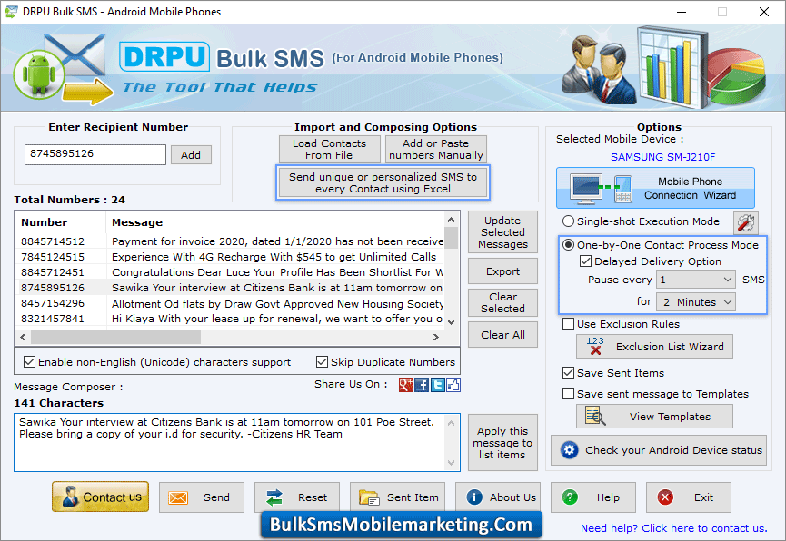Click contact list vertical scrollbar up arrow
The height and width of the screenshot is (541, 786).
click(x=451, y=220)
